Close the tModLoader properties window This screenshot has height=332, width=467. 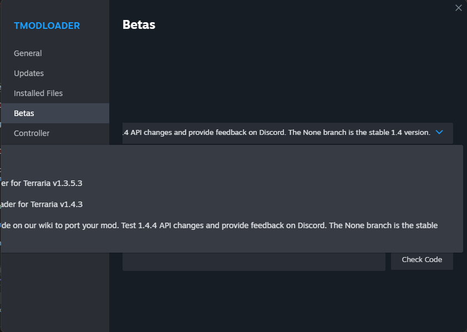458,8
